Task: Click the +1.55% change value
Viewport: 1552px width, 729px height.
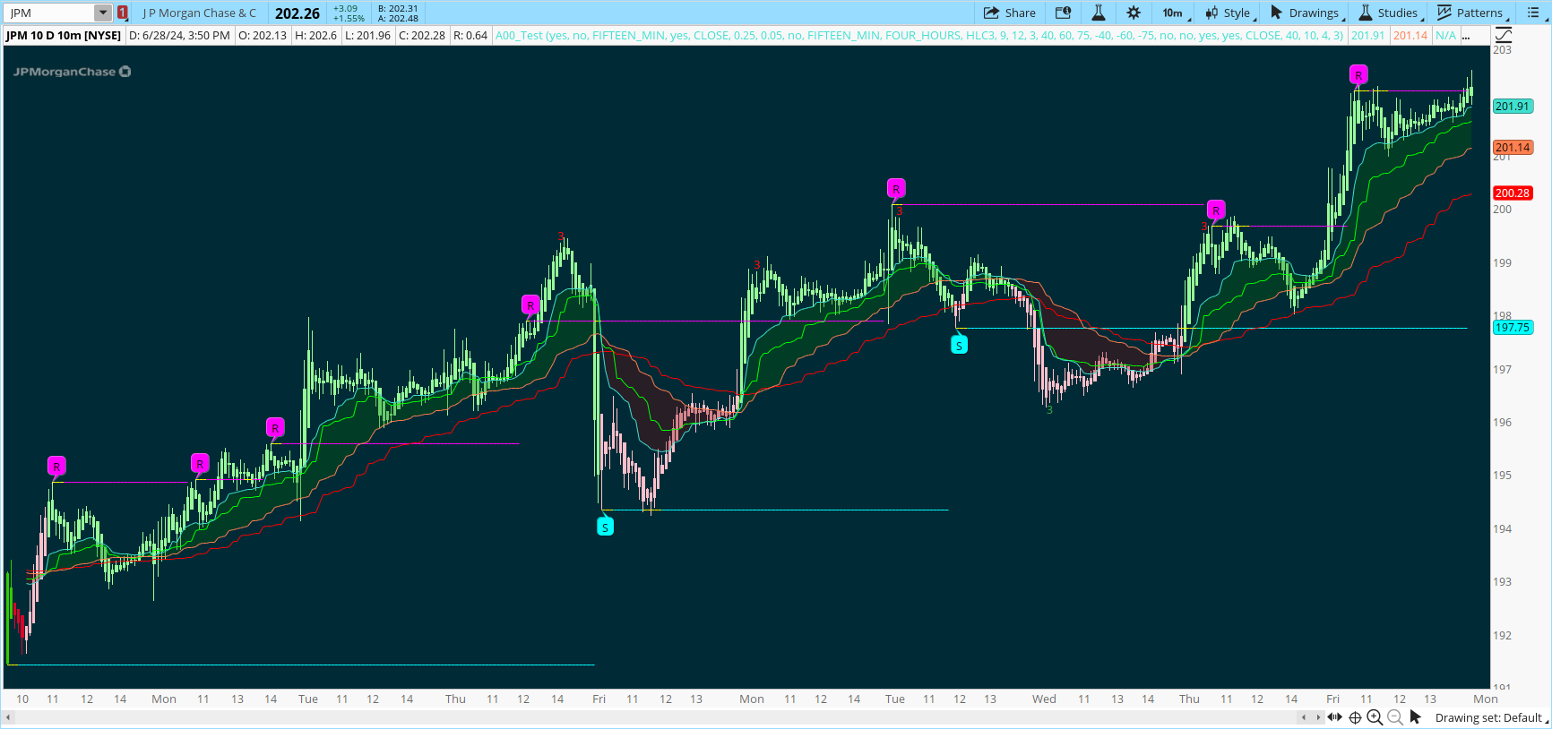Action: coord(349,18)
